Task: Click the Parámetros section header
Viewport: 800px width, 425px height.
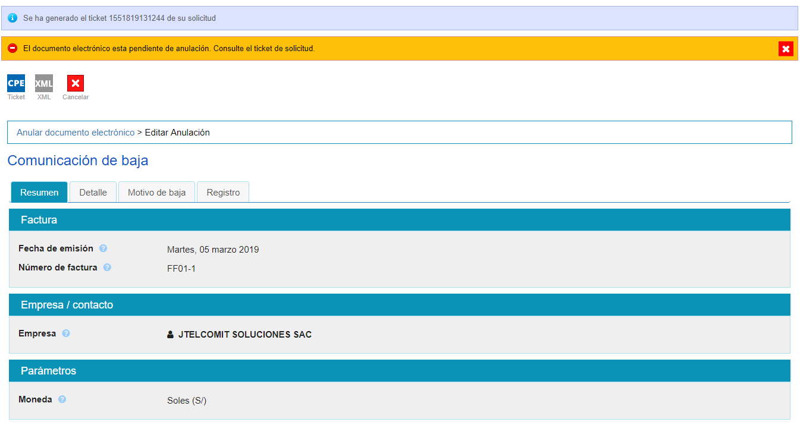Action: point(49,371)
